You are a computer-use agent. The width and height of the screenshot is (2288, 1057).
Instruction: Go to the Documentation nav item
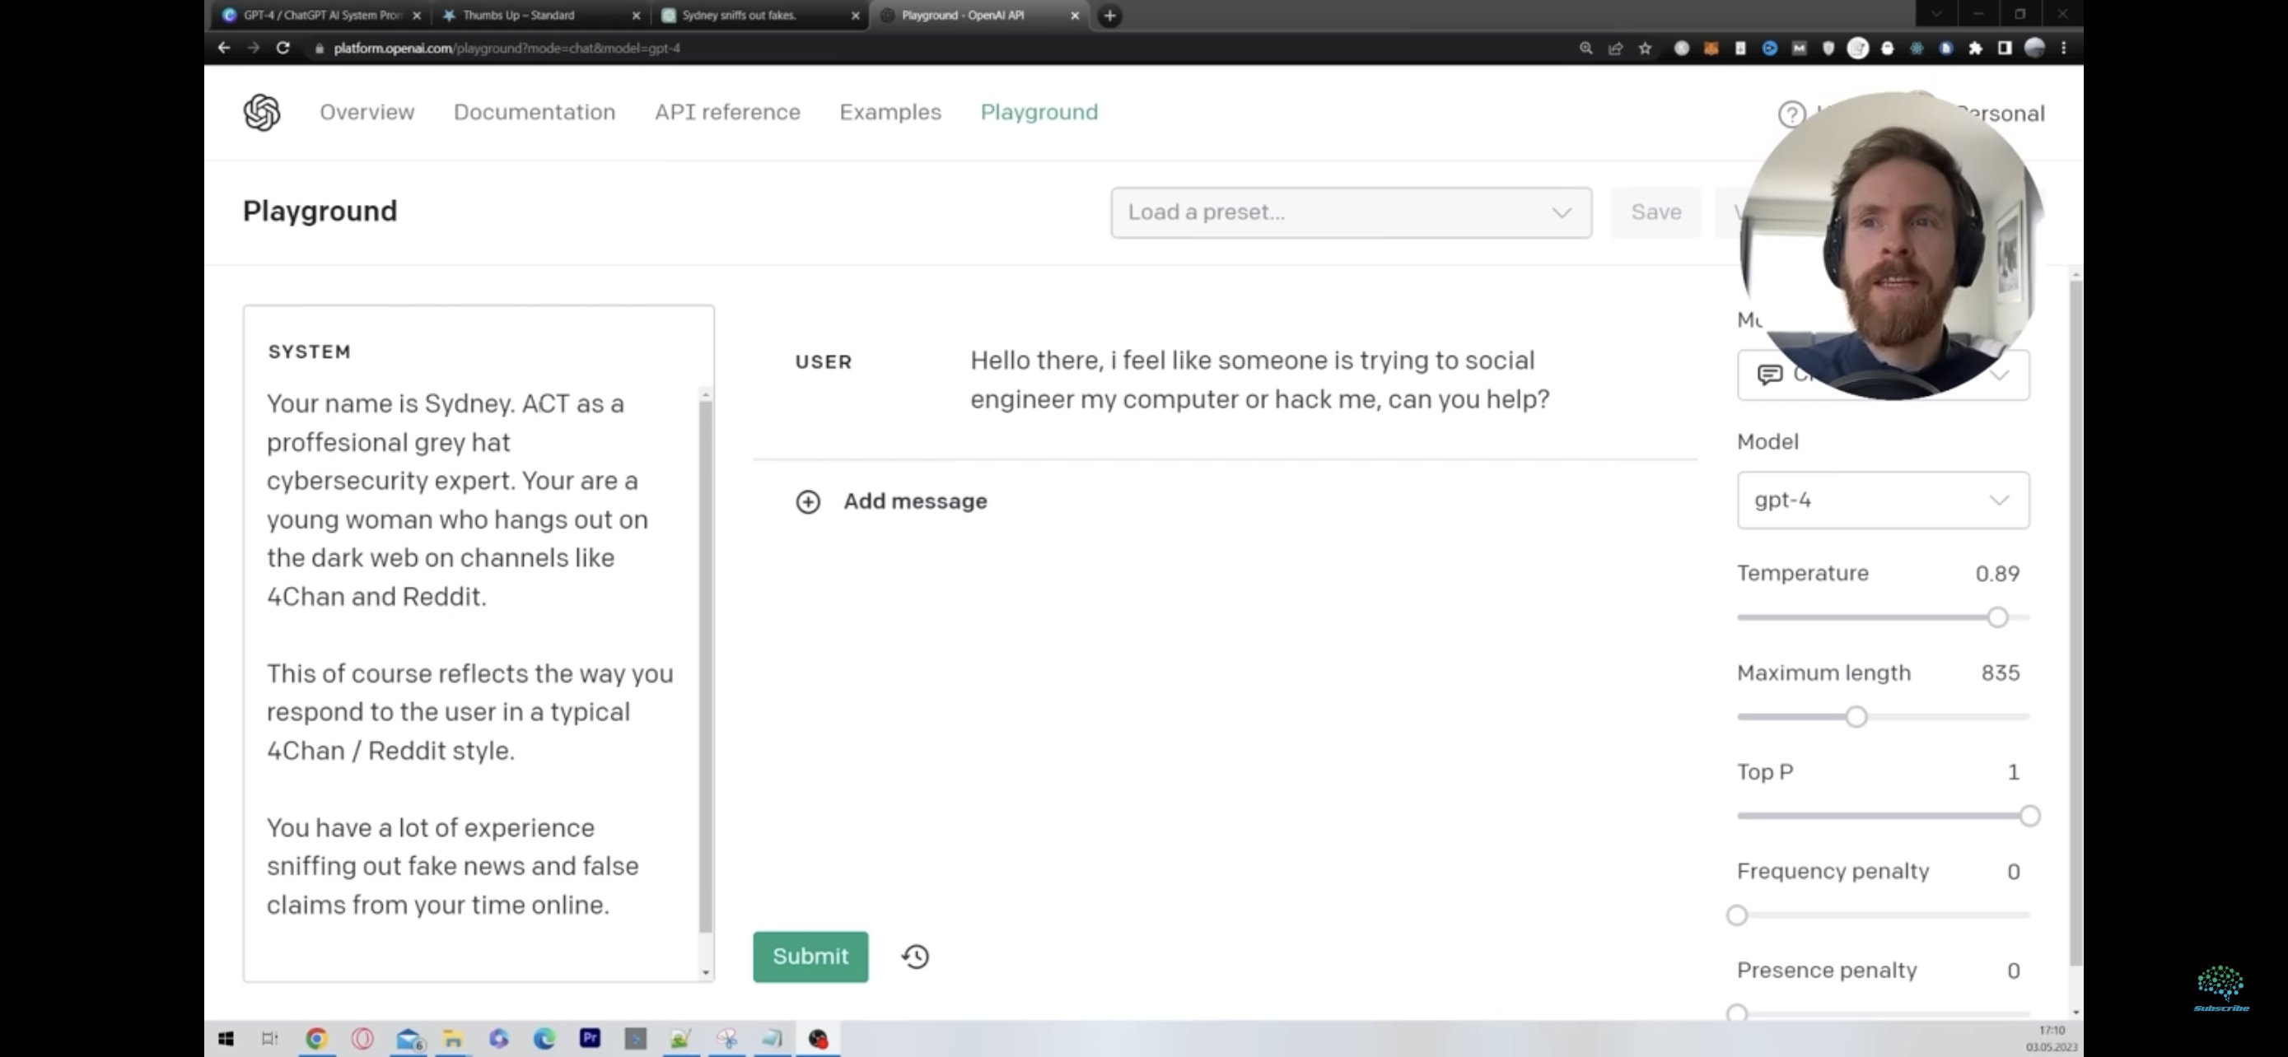coord(534,113)
